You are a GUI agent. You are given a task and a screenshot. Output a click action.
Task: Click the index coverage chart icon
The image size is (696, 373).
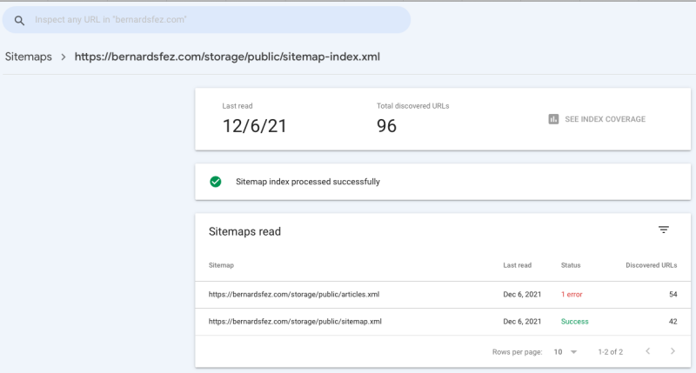[x=553, y=119]
